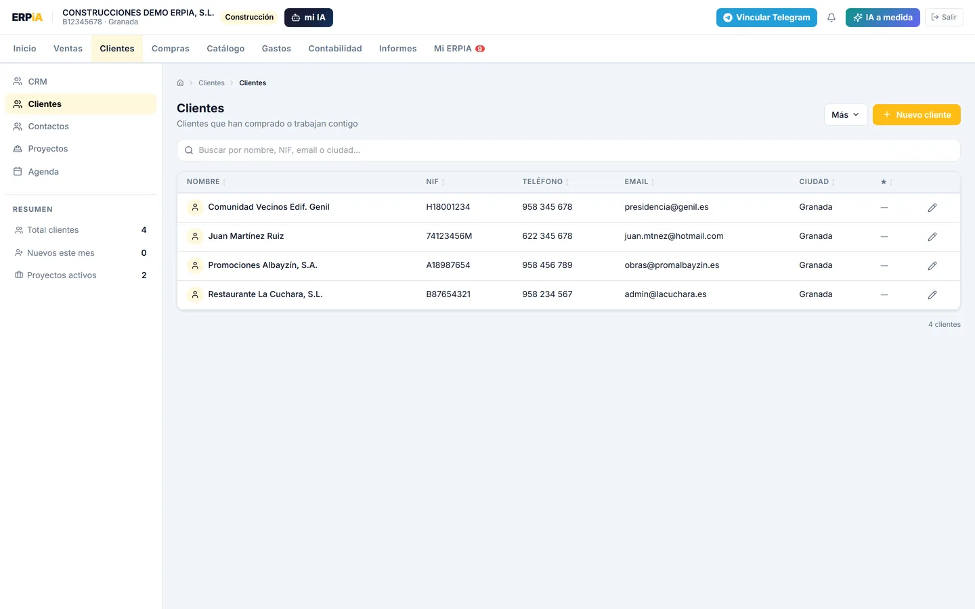Click the avatar icon for Comunidad Vecinos Edif. Genil
The image size is (975, 609).
pyautogui.click(x=195, y=207)
